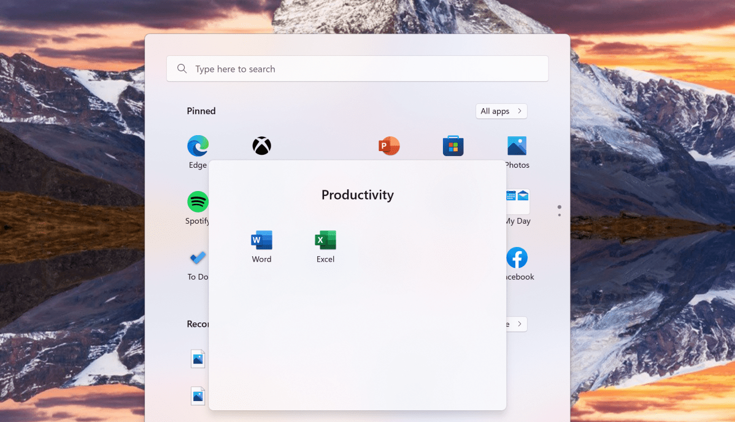Open Excel in the Productivity folder
The height and width of the screenshot is (422, 735).
[325, 240]
